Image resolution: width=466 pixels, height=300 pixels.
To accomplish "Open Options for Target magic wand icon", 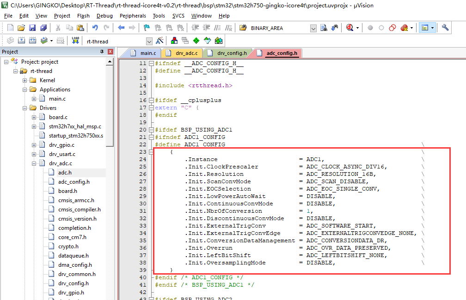I will [x=160, y=41].
